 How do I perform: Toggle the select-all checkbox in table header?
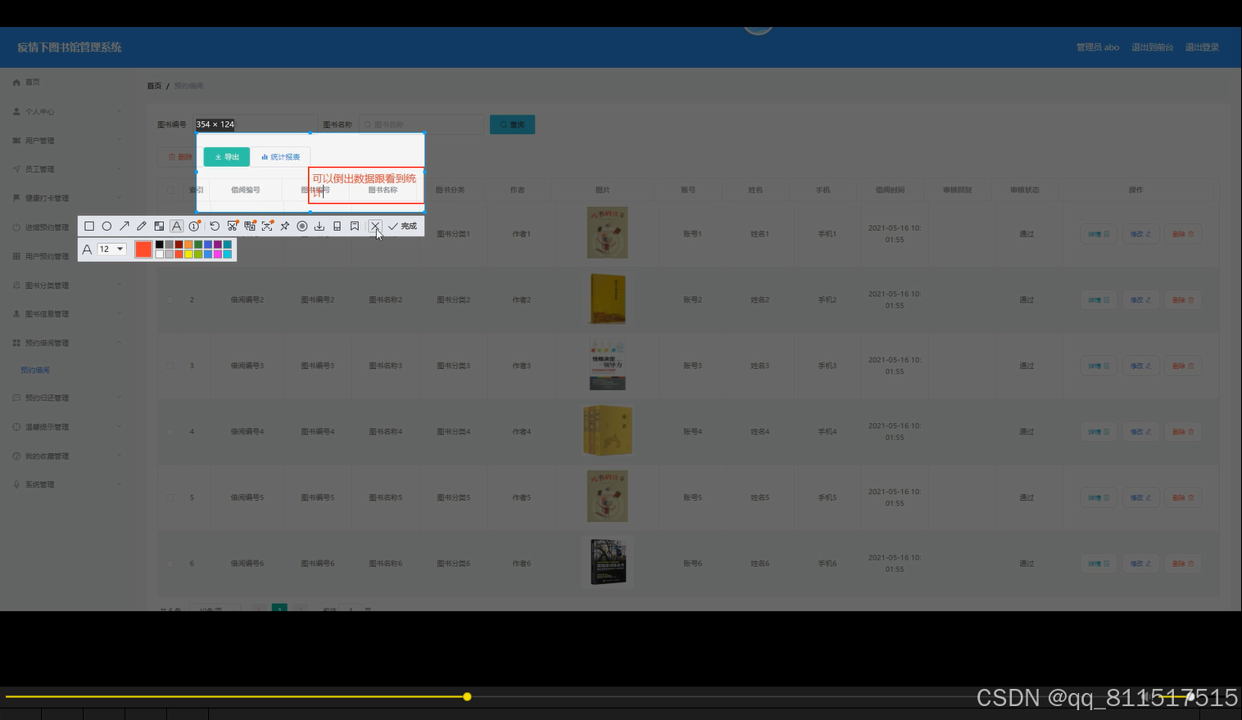coord(170,190)
